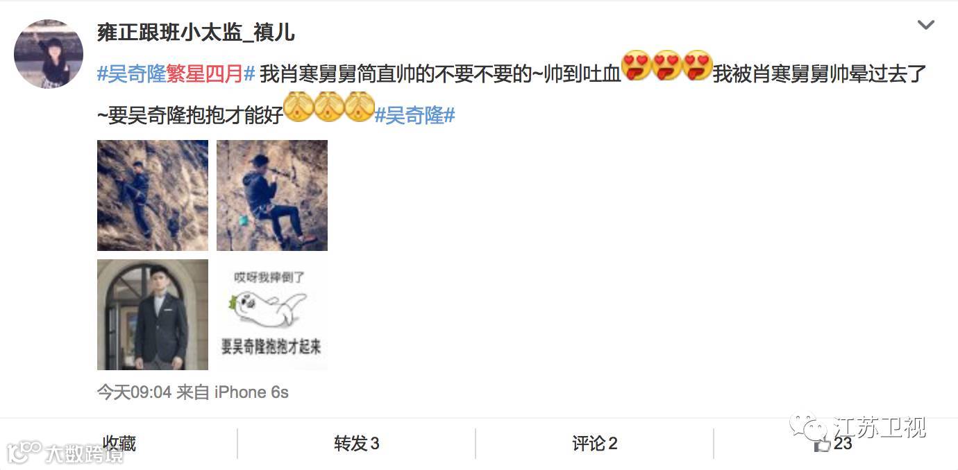This screenshot has height=470, width=958.
Task: View the first rock climbing photo
Action: tap(153, 195)
